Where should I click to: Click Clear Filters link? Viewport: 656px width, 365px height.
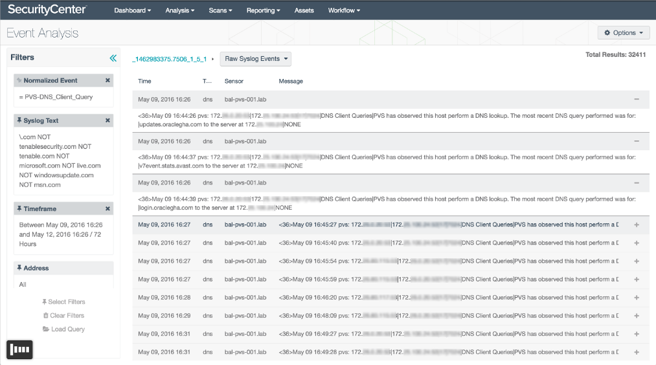pos(63,316)
